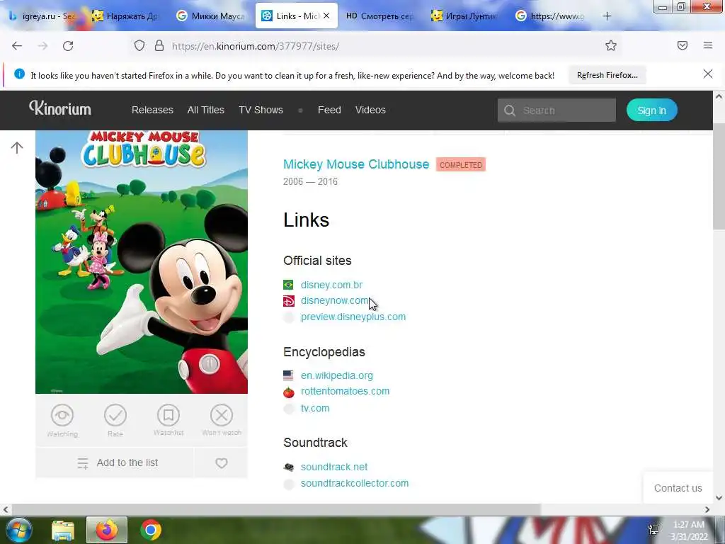Switch to the https://www Google tab

549,16
